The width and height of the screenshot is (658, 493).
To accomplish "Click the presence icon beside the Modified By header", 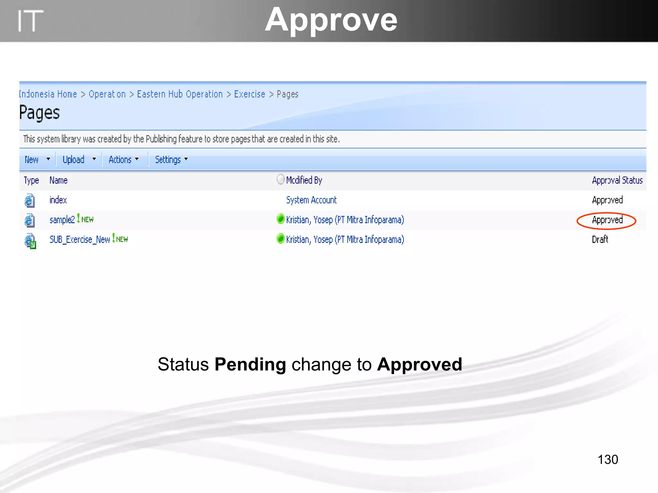I will click(x=280, y=179).
